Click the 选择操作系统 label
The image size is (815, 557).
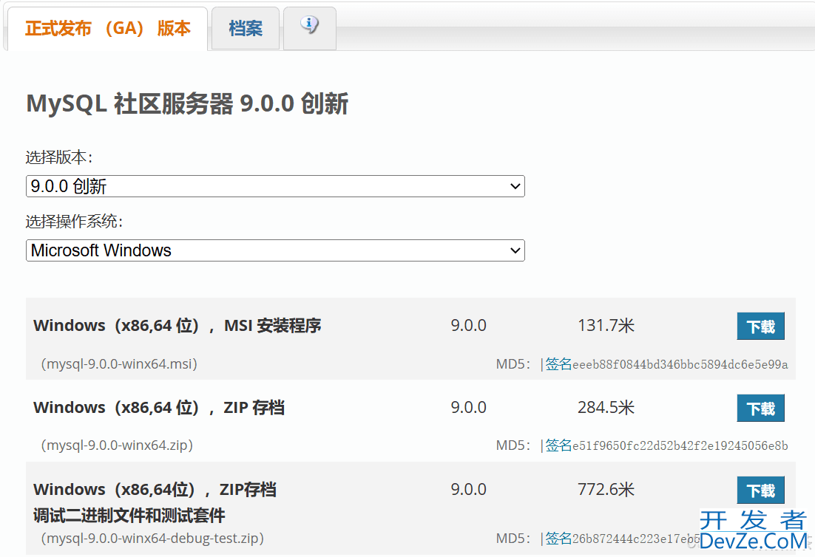click(x=74, y=221)
